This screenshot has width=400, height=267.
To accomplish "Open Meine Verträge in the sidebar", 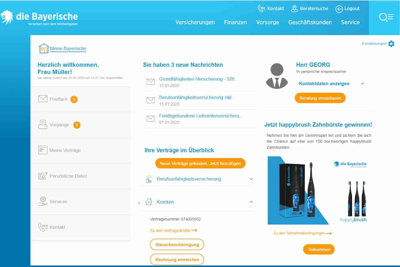I will click(x=81, y=151).
